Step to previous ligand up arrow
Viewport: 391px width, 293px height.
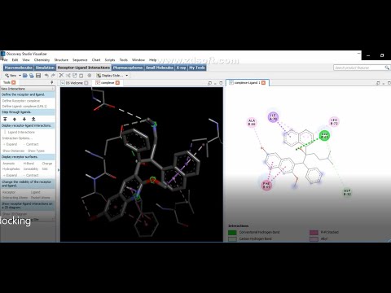point(15,119)
